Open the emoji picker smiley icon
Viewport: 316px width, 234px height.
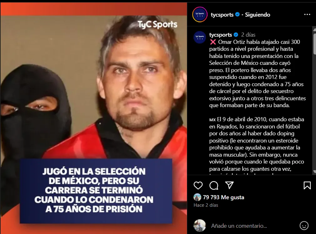coord(304,226)
